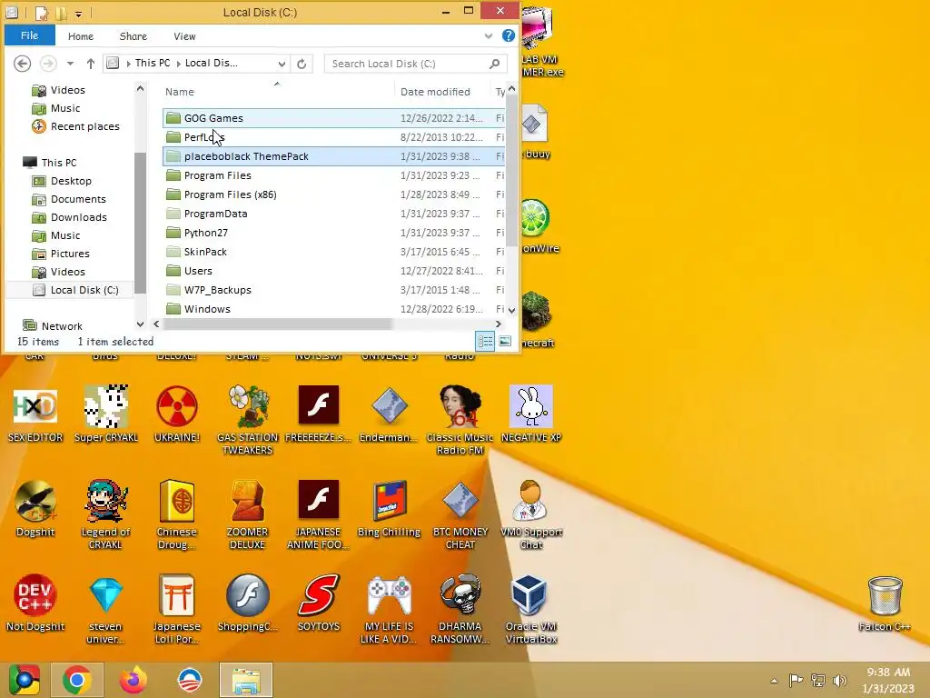The height and width of the screenshot is (698, 930).
Task: Open the Enderman... desktop icon
Action: [389, 406]
